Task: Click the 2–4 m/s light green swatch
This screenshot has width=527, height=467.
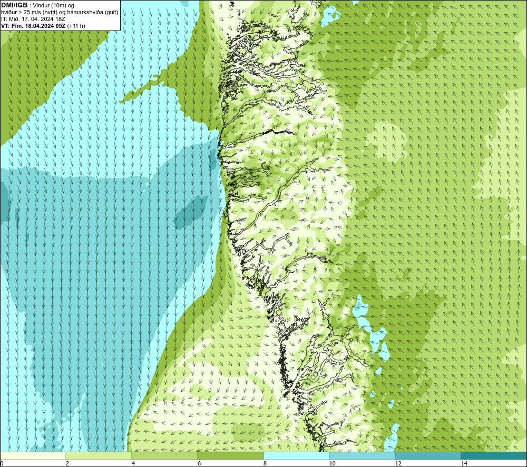Action: click(99, 455)
